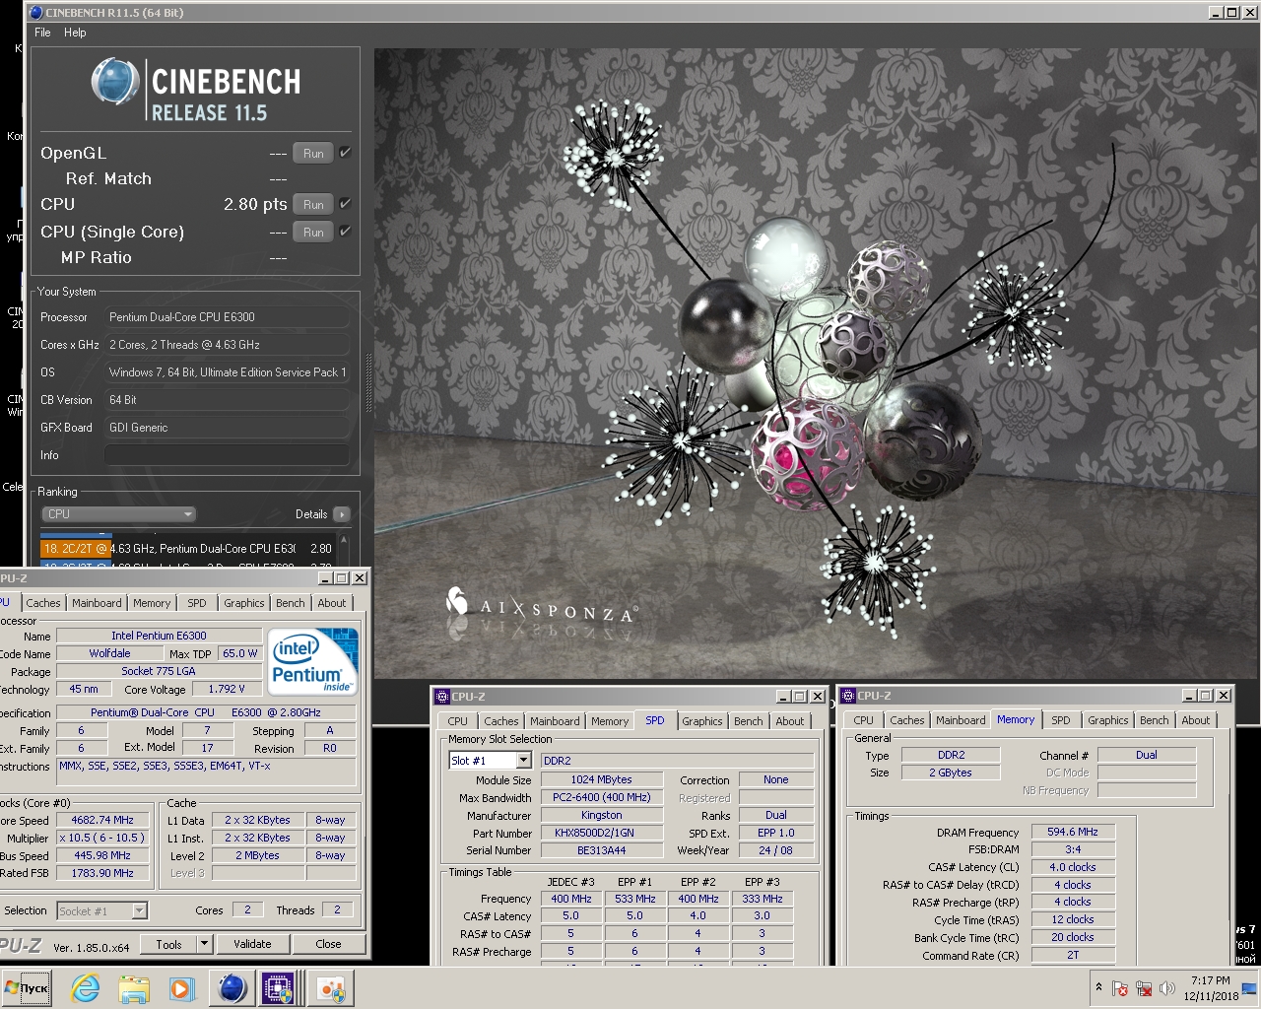The width and height of the screenshot is (1261, 1009).
Task: Open the memory Slot #1 dropdown
Action: [x=491, y=761]
